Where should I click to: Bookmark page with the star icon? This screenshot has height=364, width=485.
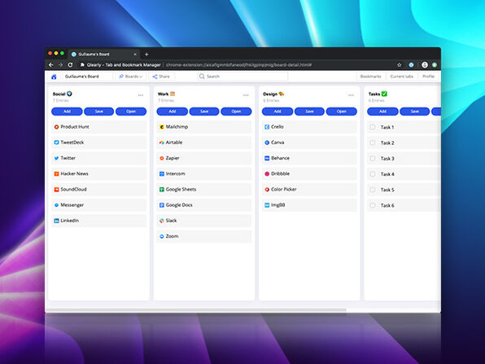399,65
